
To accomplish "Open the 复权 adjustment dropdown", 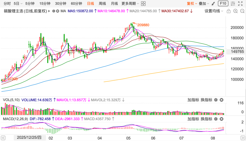I will 192,4.
